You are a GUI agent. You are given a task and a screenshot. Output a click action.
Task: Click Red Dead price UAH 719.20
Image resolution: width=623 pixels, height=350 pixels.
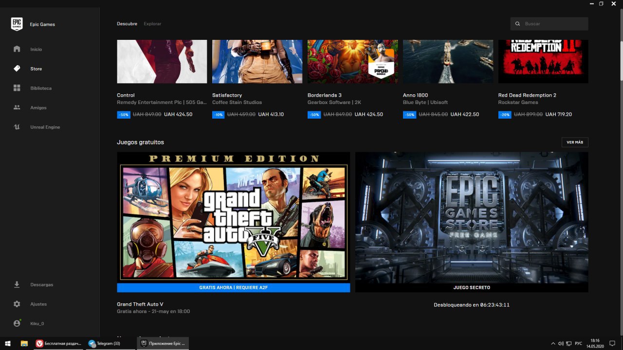pos(559,115)
